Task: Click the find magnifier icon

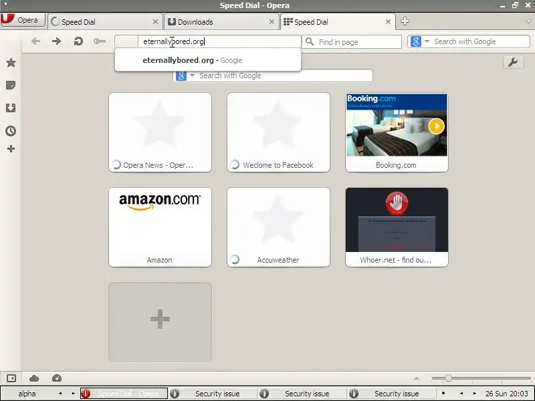Action: (x=310, y=41)
